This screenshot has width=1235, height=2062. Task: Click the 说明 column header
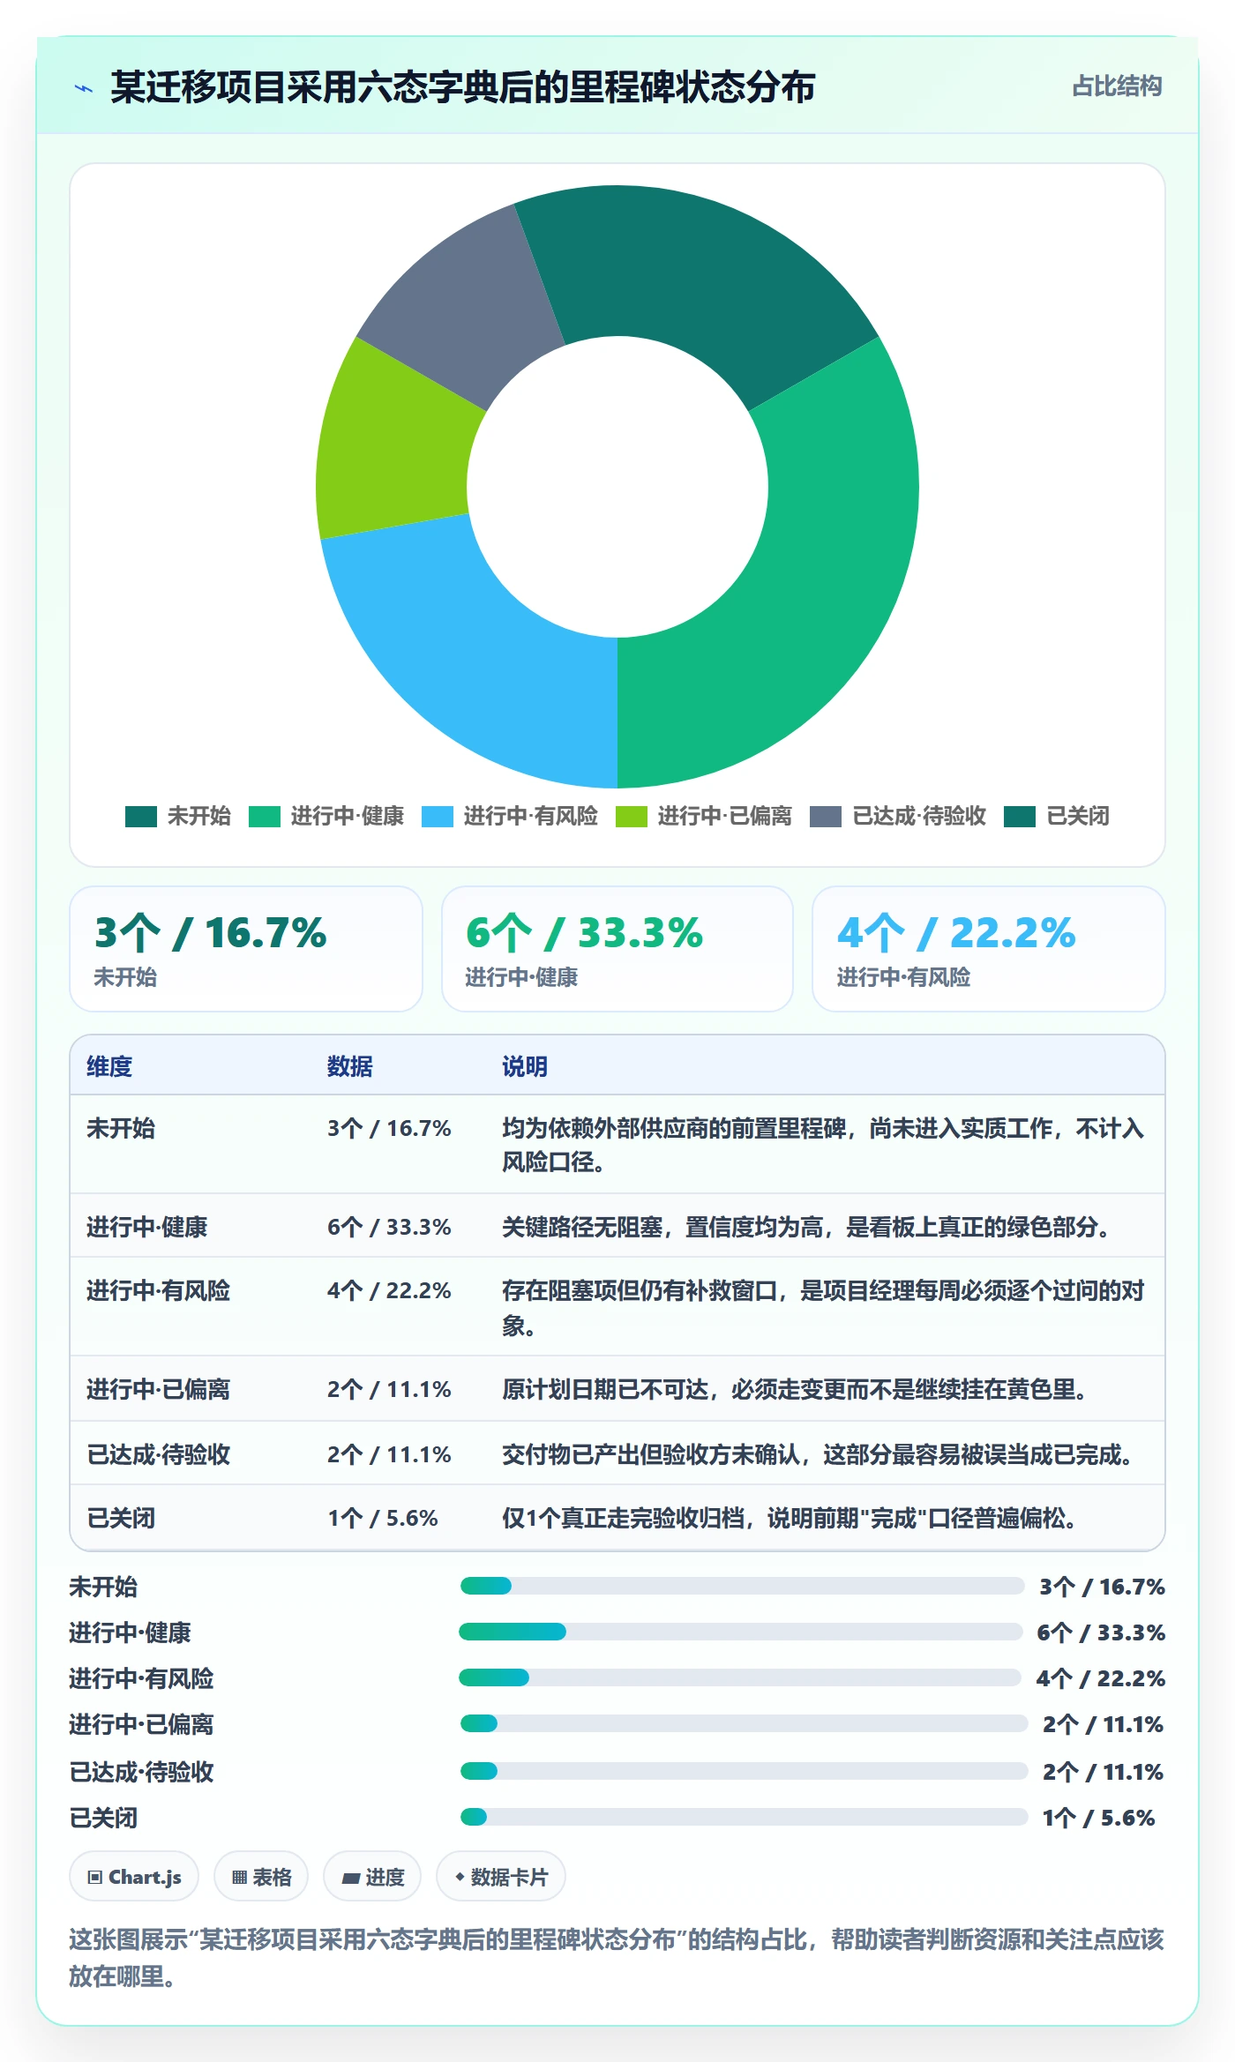(525, 1066)
